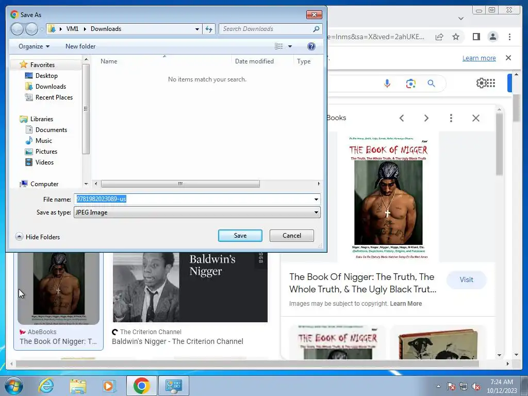Viewport: 528px width, 396px height.
Task: Click the Forward arrow in Save As dialog
Action: [x=31, y=29]
